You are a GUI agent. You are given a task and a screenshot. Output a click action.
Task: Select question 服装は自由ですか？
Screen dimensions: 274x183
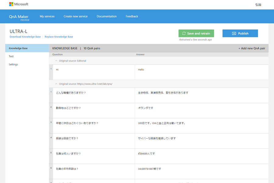(x=94, y=141)
